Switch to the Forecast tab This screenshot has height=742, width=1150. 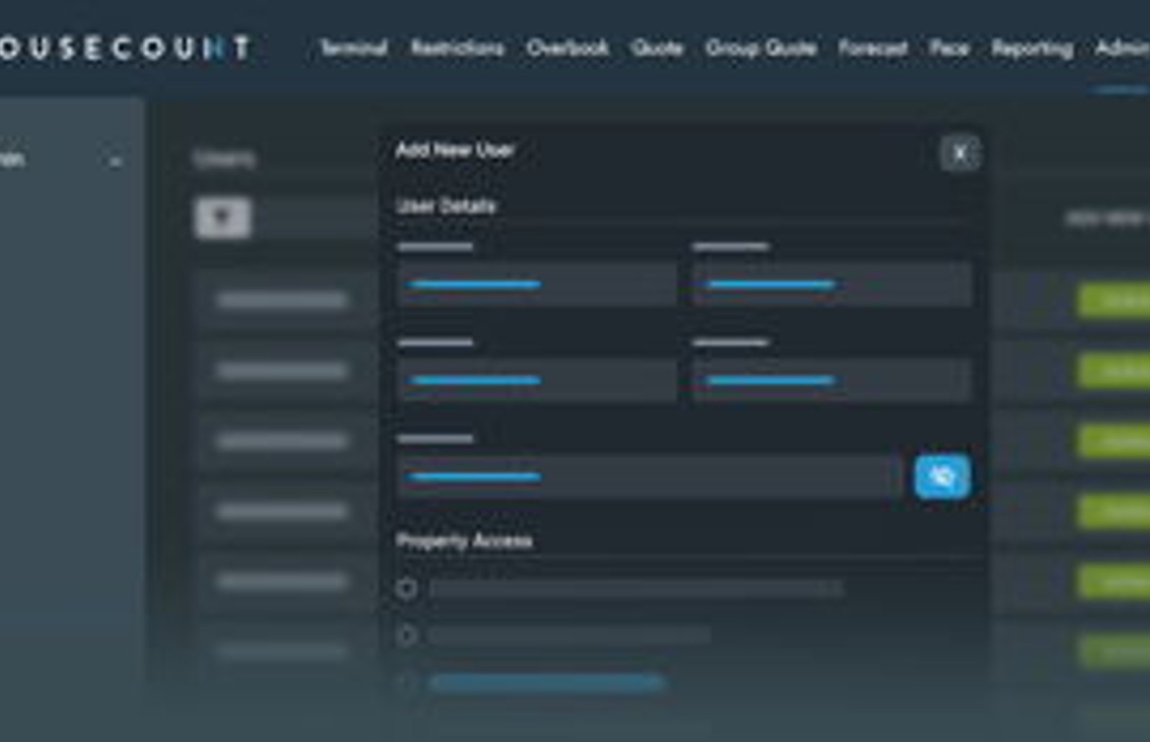[x=873, y=48]
